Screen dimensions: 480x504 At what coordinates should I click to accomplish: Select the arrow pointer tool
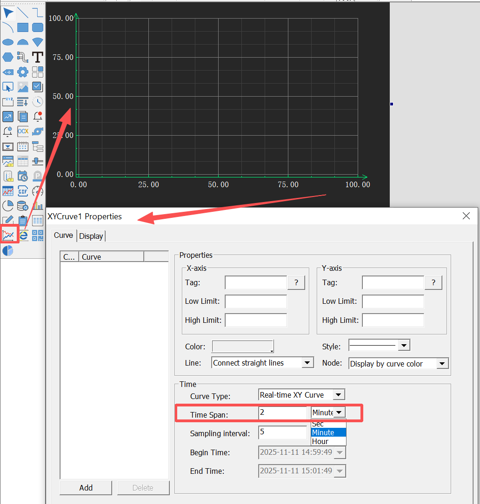8,13
